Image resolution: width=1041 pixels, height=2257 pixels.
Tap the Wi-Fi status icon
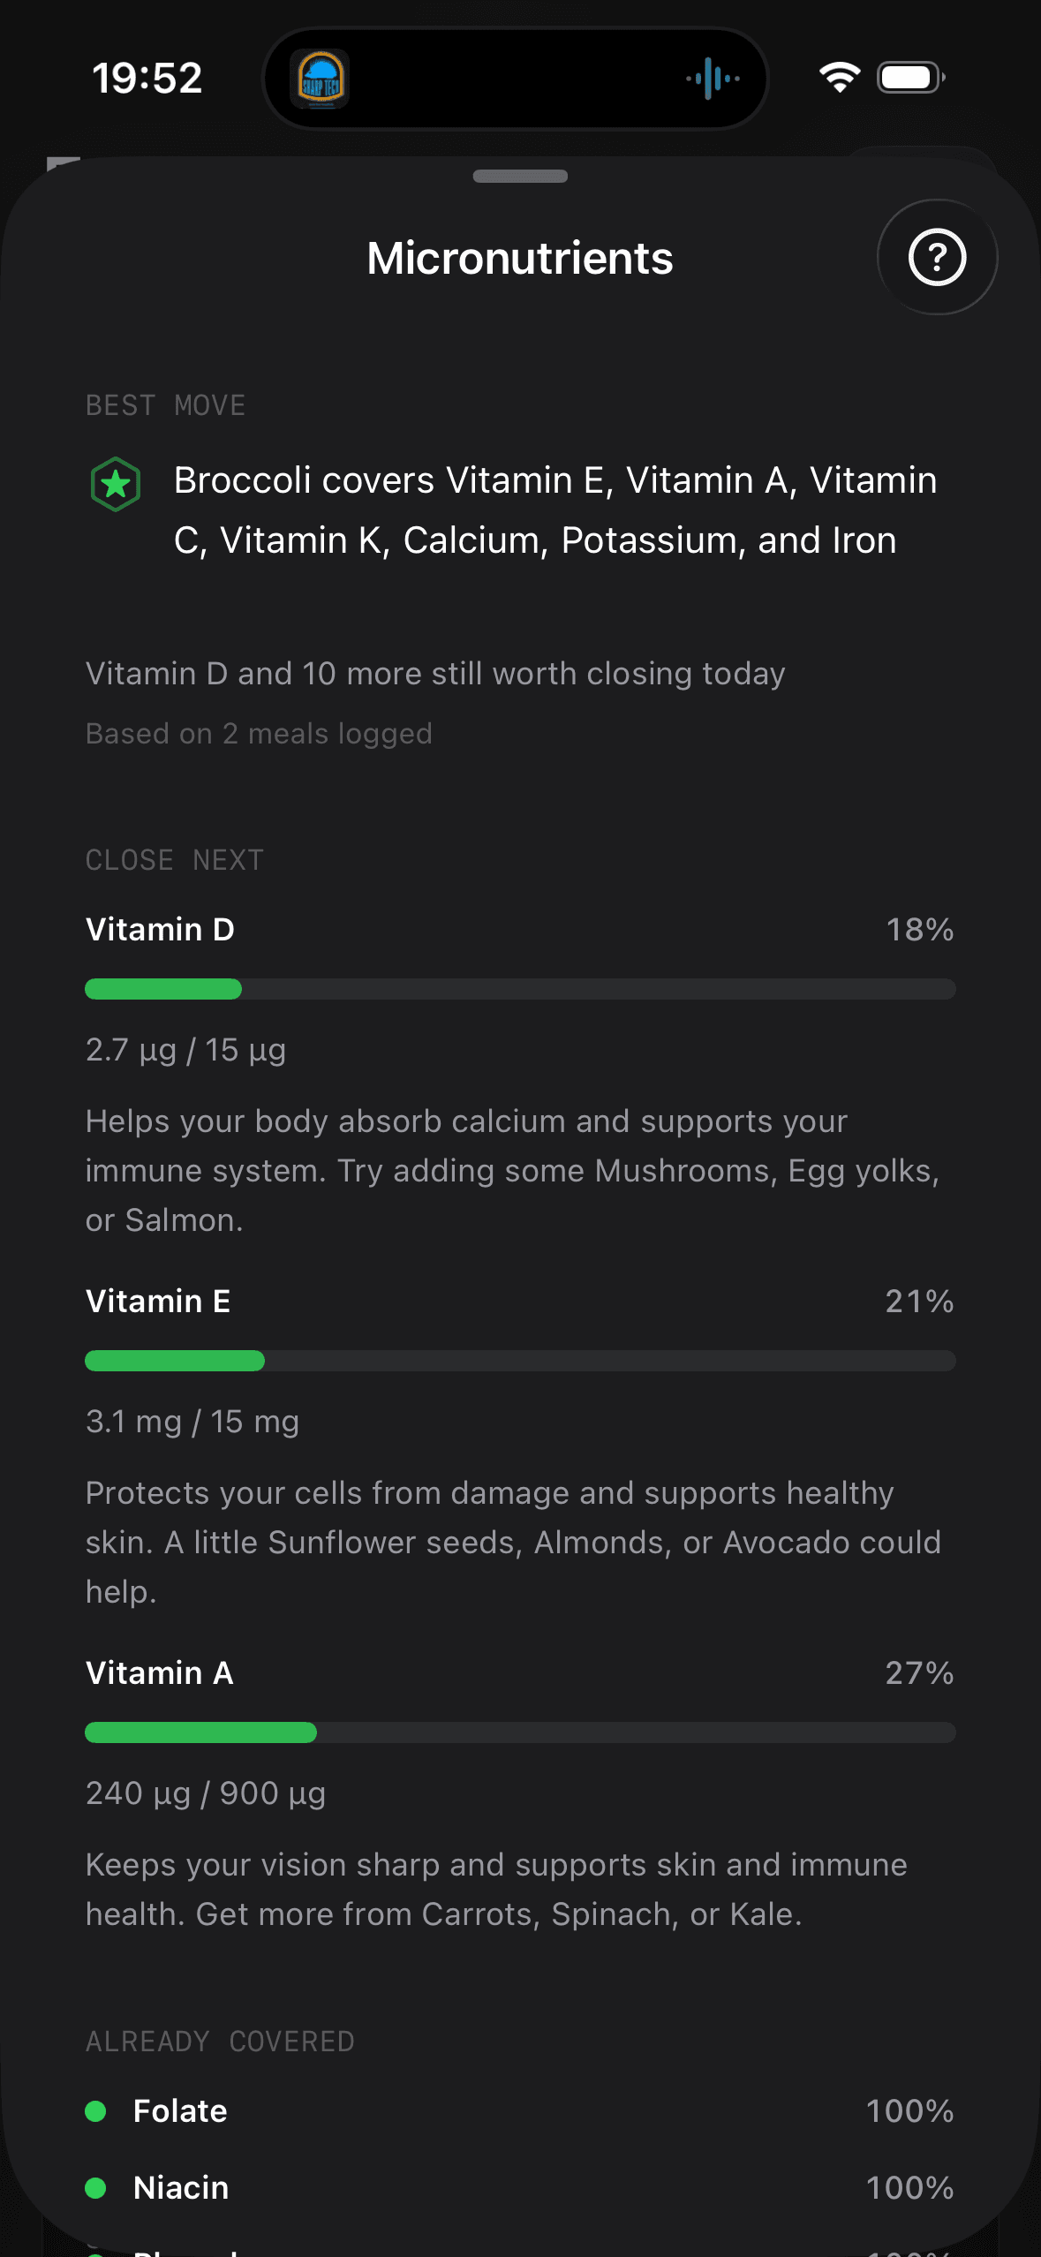(839, 78)
